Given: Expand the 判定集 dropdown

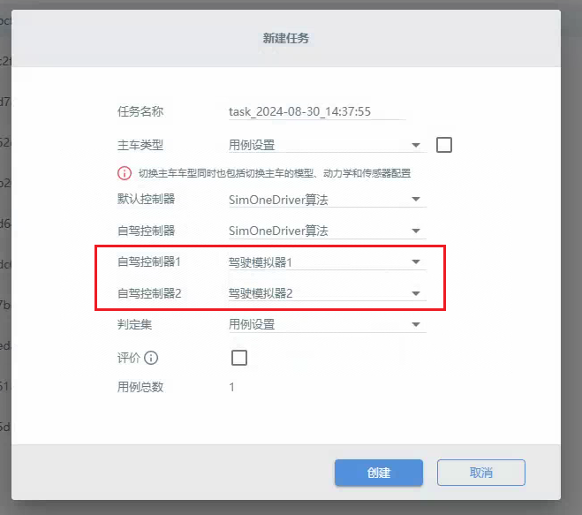Looking at the screenshot, I should (x=326, y=324).
